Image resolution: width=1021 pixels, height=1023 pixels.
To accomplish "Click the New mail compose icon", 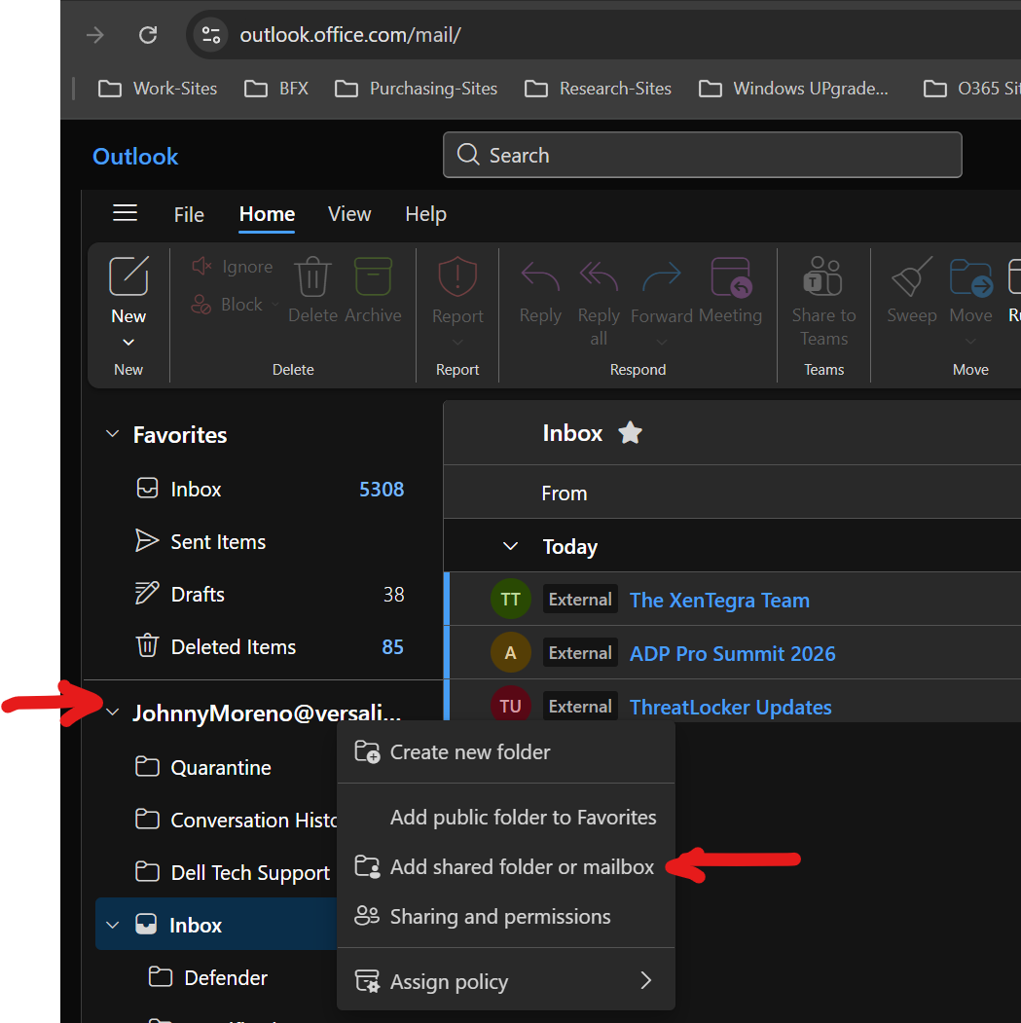I will [x=128, y=276].
